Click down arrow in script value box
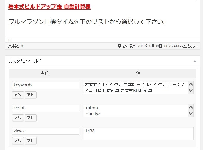The width and height of the screenshot is (203, 150). click(191, 113)
